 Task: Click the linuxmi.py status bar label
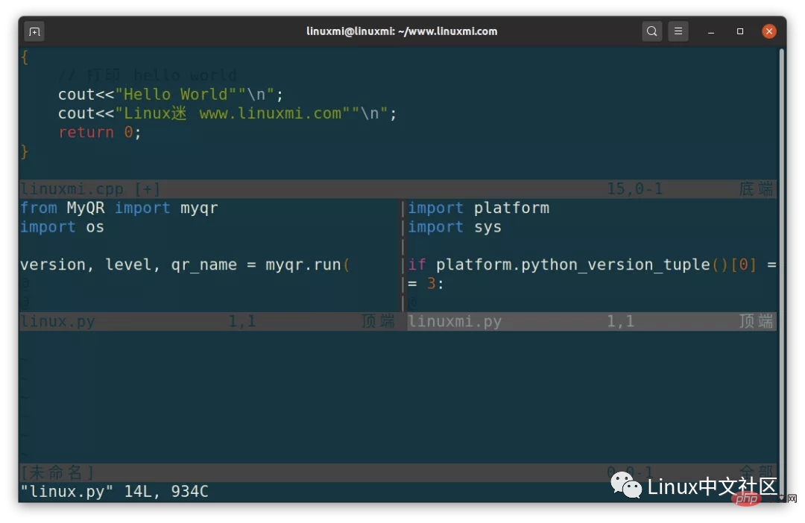455,322
